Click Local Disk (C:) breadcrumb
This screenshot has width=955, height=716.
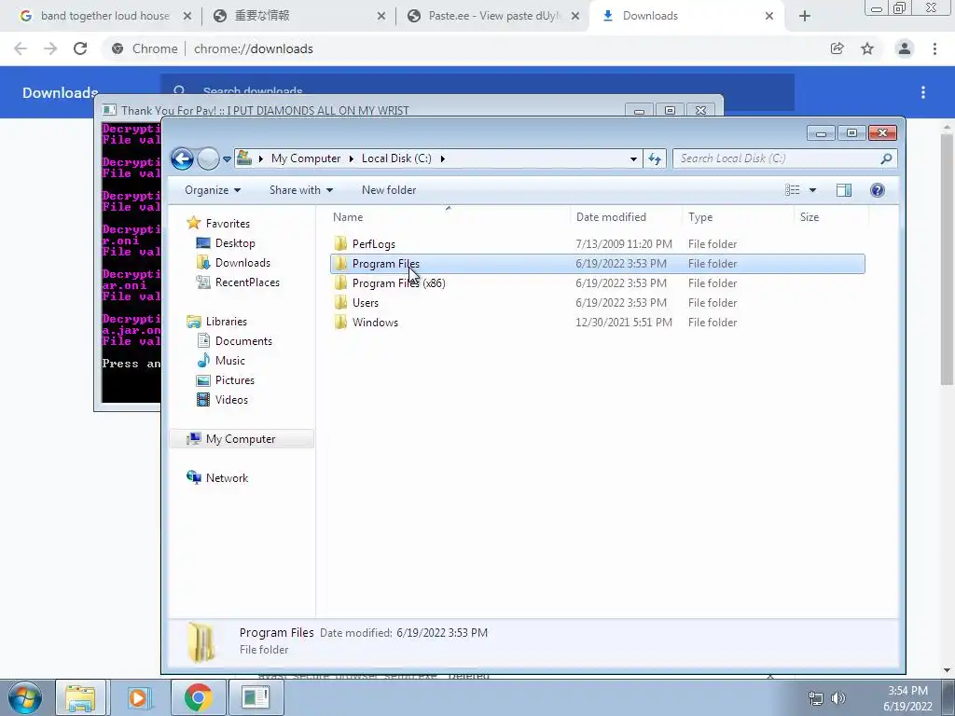(396, 158)
